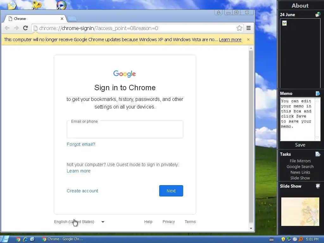Click the orange magnifier tray icon

click(x=301, y=239)
